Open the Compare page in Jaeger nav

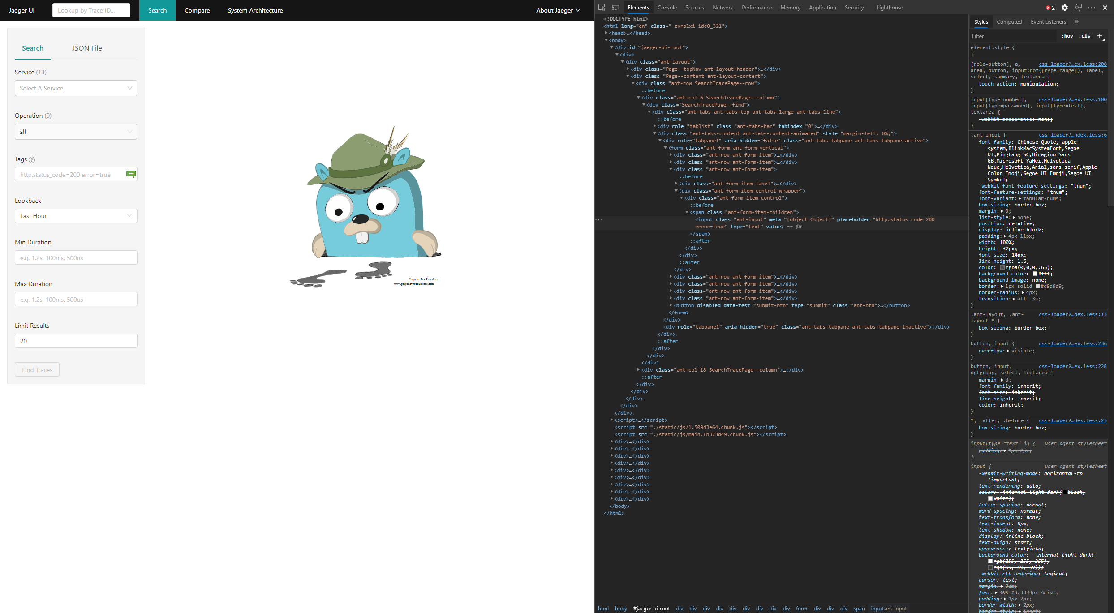pyautogui.click(x=197, y=10)
